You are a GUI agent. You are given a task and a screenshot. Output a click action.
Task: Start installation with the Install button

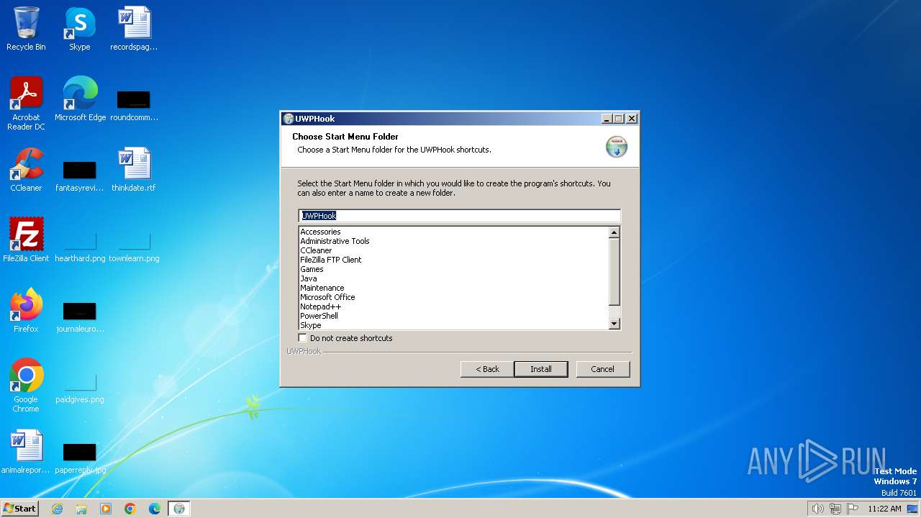[541, 369]
